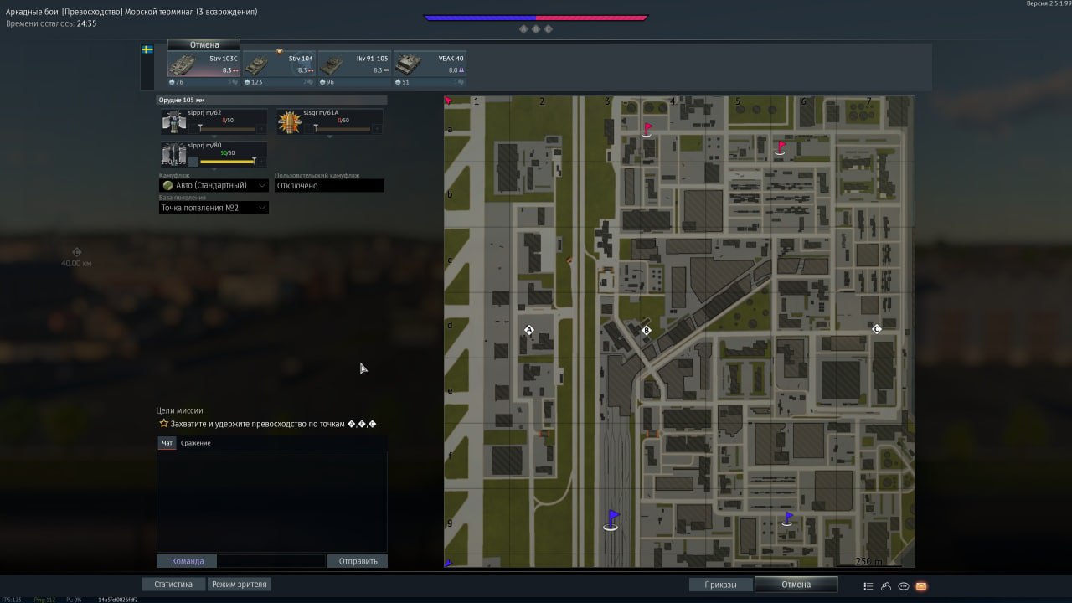Select the Strv 103C vehicle card
The width and height of the screenshot is (1072, 603).
[x=204, y=64]
